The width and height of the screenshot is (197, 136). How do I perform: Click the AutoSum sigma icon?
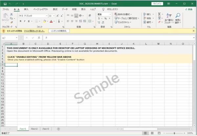coord(159,14)
